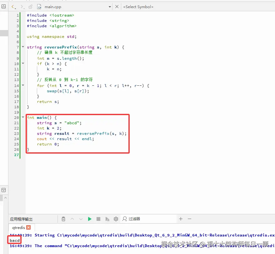Viewport: 275px width, 254px height.
Task: Click the int k = 2 line
Action: (49, 128)
